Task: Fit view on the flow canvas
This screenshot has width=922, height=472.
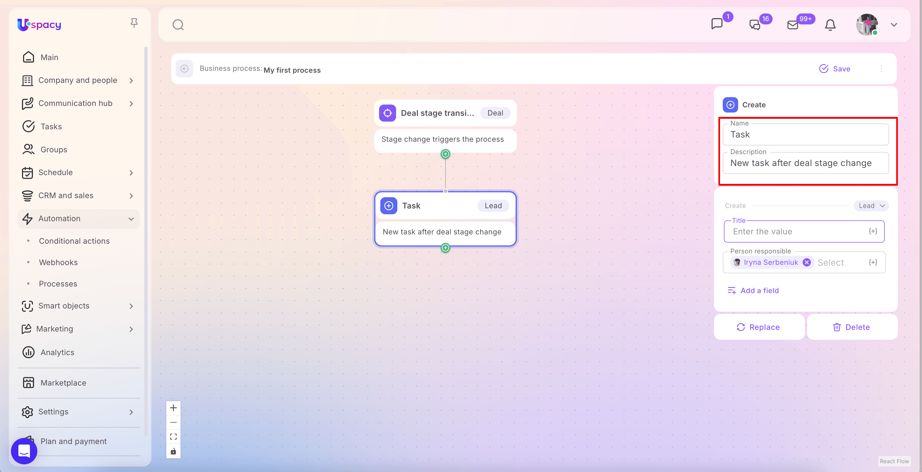Action: click(x=173, y=437)
